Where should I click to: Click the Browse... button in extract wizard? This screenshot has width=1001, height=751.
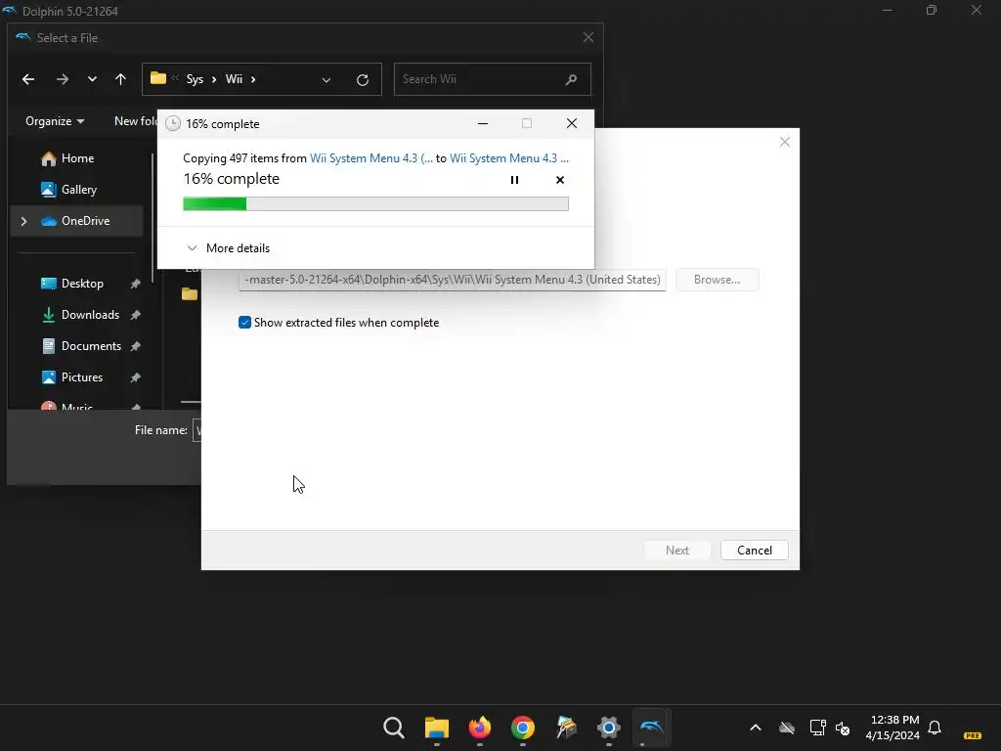(x=717, y=280)
